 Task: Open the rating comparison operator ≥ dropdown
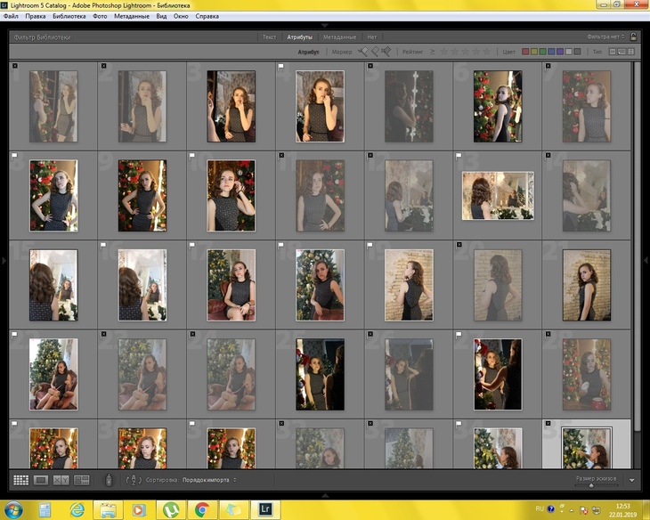pyautogui.click(x=433, y=52)
